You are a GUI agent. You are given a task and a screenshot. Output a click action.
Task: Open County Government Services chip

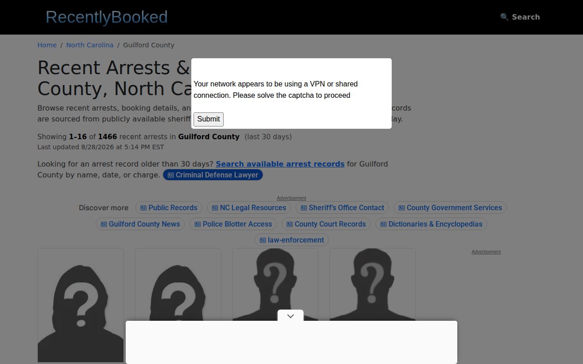pyautogui.click(x=450, y=207)
